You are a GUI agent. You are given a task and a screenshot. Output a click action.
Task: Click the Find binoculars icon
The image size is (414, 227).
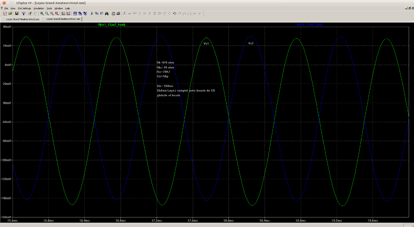click(x=107, y=14)
